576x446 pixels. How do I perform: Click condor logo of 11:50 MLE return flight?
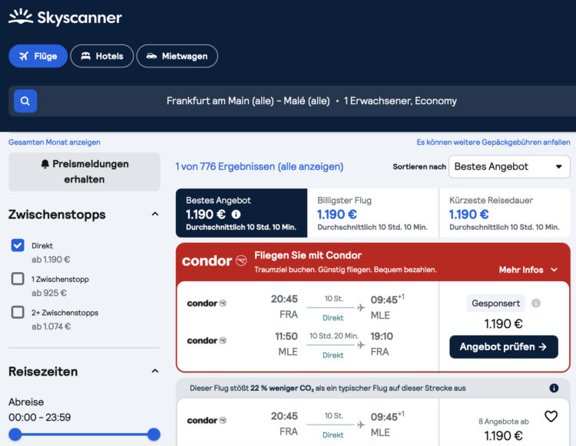207,340
